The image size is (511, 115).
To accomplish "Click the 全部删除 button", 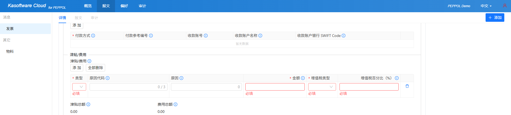I will 96,68.
